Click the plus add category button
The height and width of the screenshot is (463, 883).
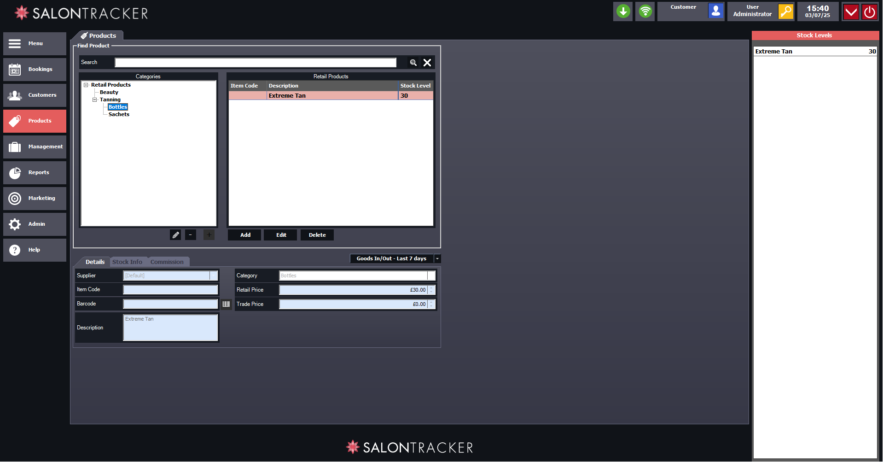(209, 235)
